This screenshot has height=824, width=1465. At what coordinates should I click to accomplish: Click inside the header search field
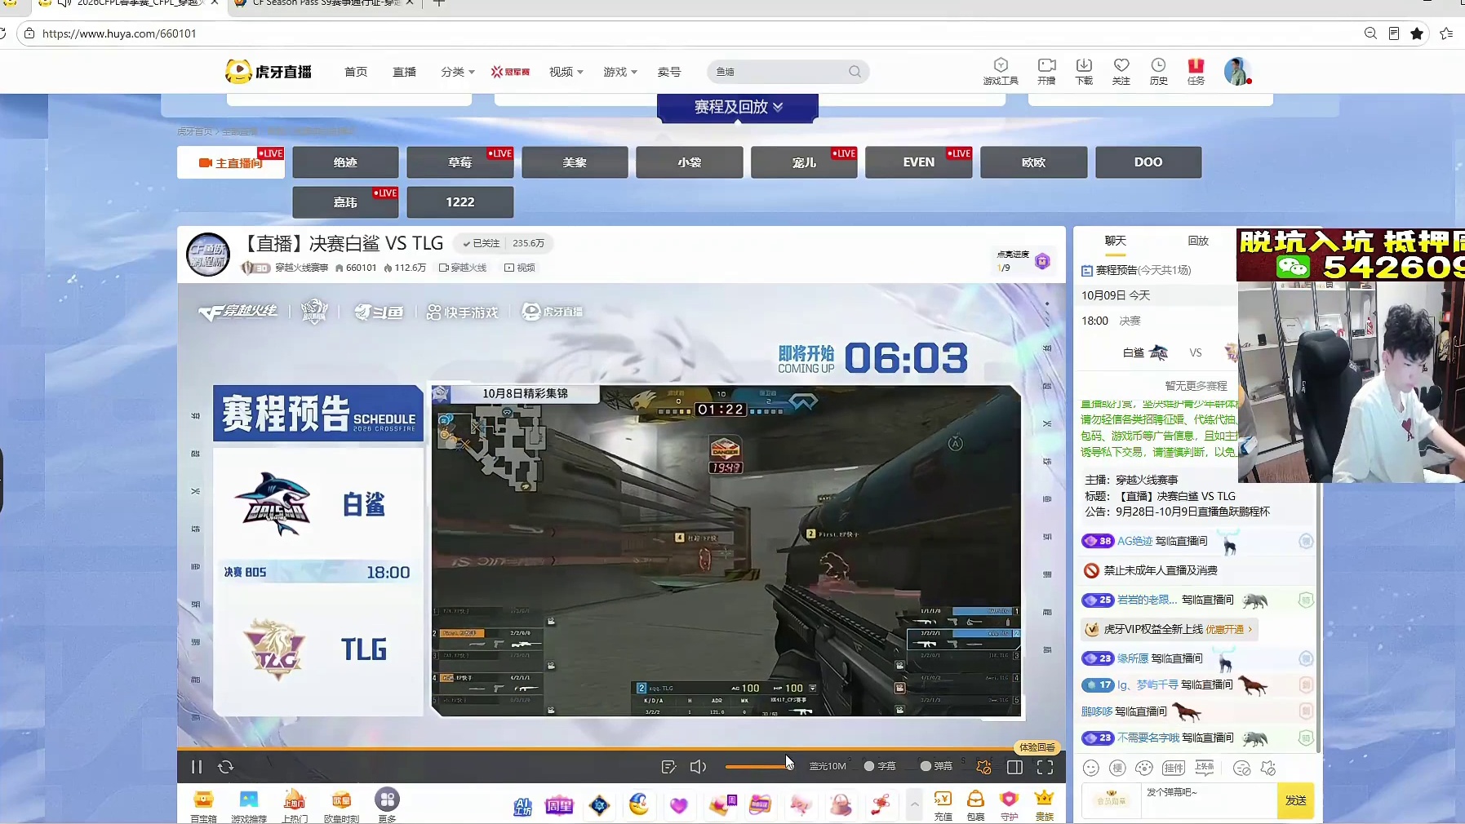tap(779, 72)
